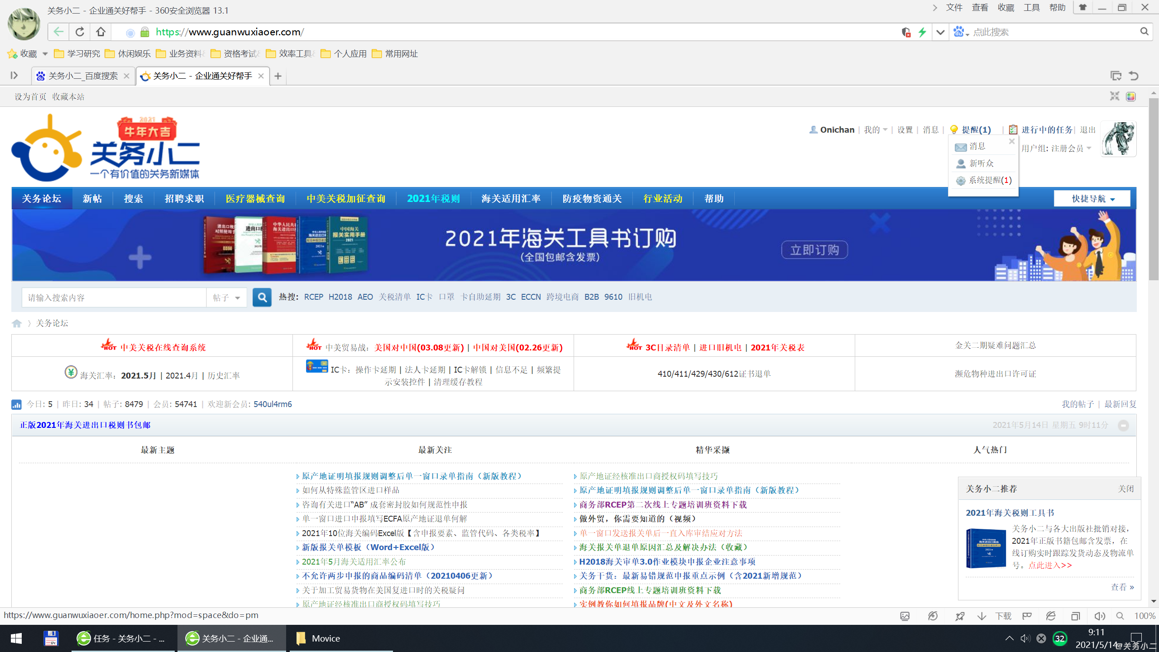Open 新版报关单模板（Word+Excel版）thread
Viewport: 1159px width, 652px height.
(x=368, y=547)
